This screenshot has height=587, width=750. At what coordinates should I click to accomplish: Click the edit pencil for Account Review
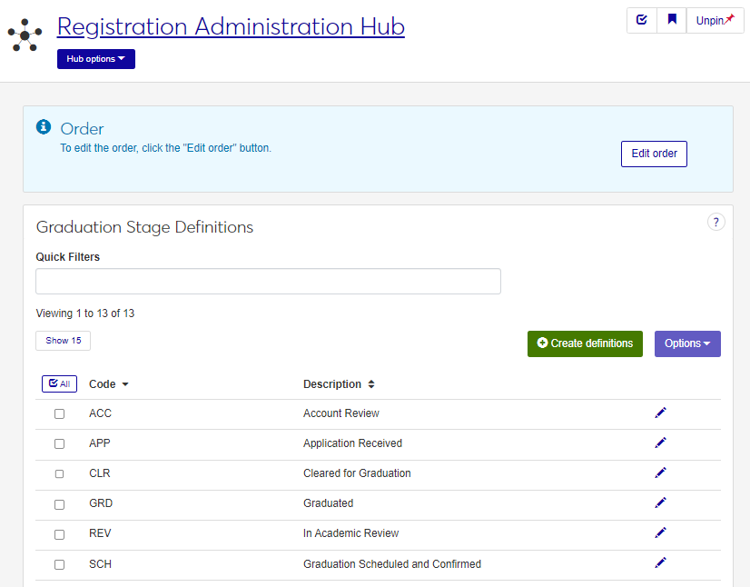pos(660,413)
